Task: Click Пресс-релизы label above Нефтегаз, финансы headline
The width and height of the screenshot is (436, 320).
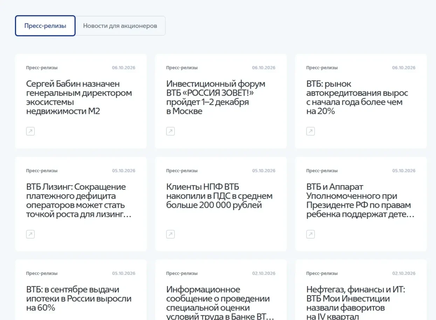Action: 322,273
